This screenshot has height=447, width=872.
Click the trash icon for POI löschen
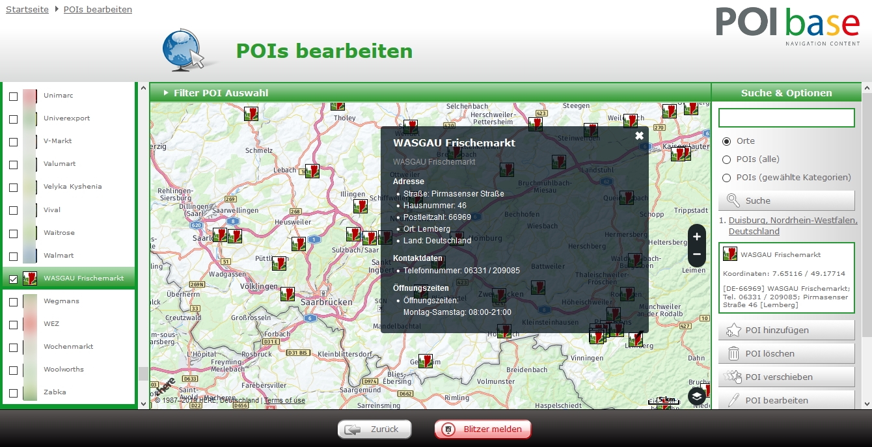tap(733, 354)
